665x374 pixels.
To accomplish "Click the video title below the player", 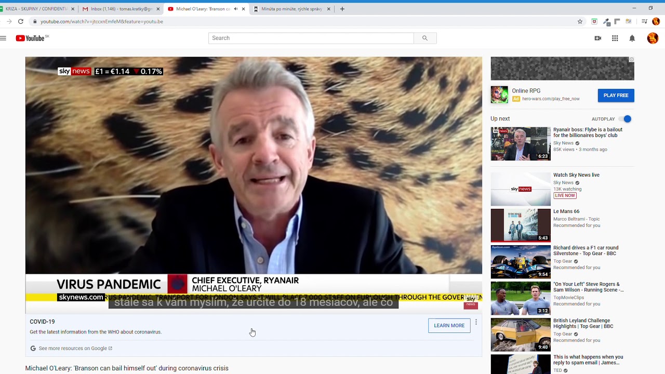I will pyautogui.click(x=127, y=368).
